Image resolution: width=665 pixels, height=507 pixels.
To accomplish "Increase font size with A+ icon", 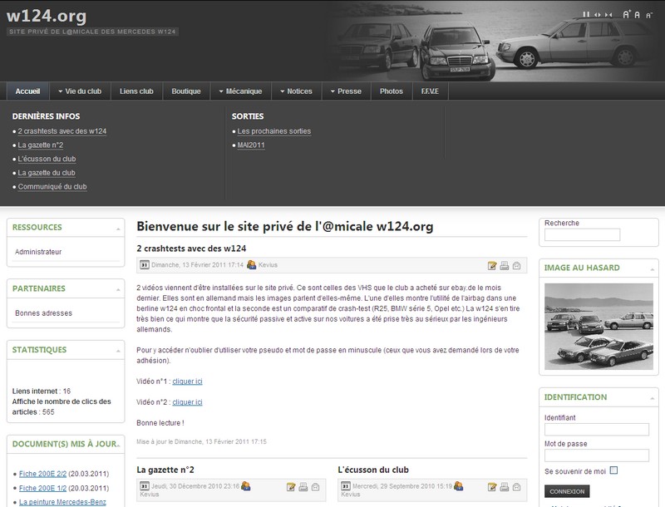I will point(627,14).
